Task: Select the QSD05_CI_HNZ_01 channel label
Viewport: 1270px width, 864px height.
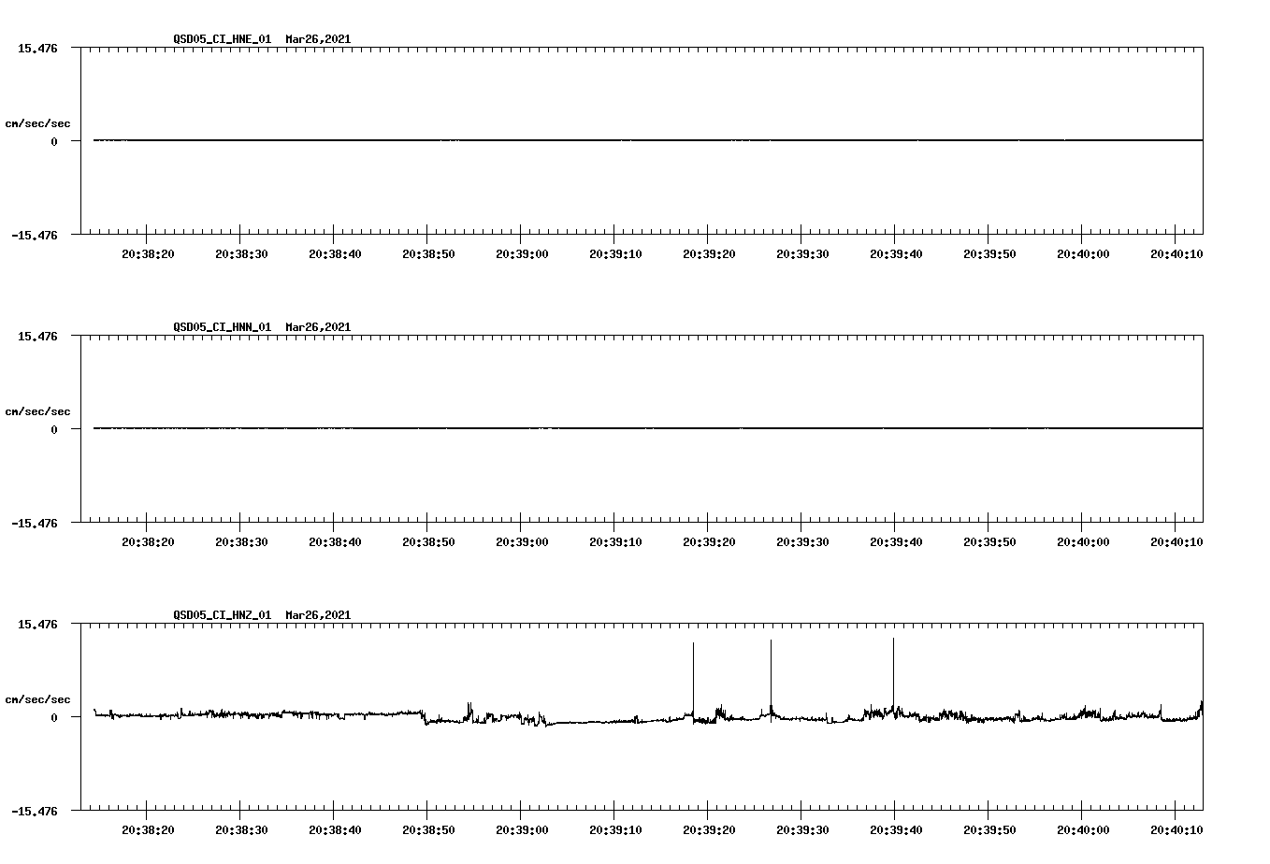Action: 222,615
